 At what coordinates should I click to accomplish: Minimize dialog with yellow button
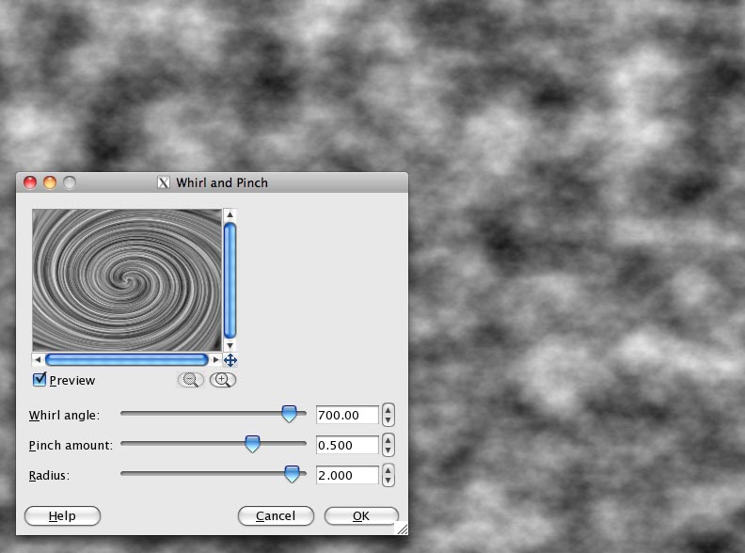(50, 182)
